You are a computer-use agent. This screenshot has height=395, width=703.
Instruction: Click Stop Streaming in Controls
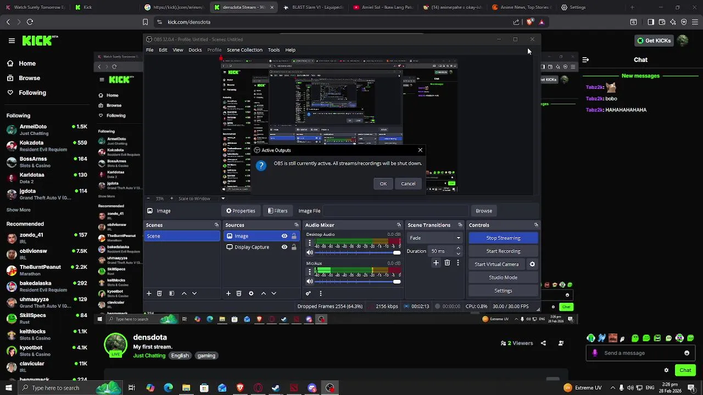point(503,238)
